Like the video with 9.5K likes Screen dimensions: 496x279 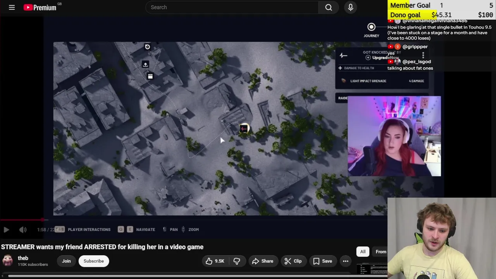215,261
